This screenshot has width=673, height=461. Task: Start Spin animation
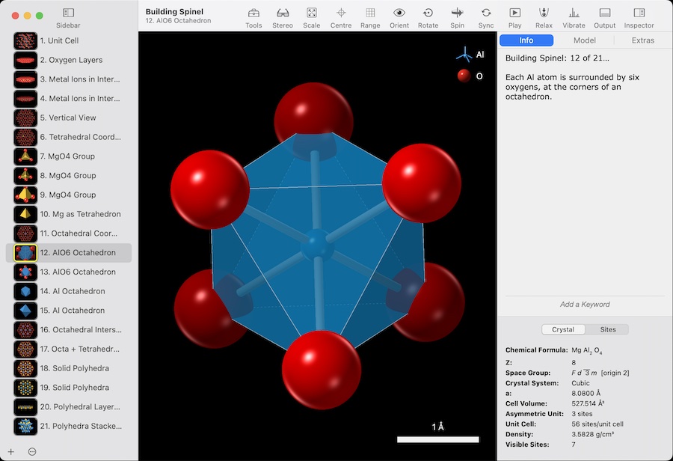point(457,13)
